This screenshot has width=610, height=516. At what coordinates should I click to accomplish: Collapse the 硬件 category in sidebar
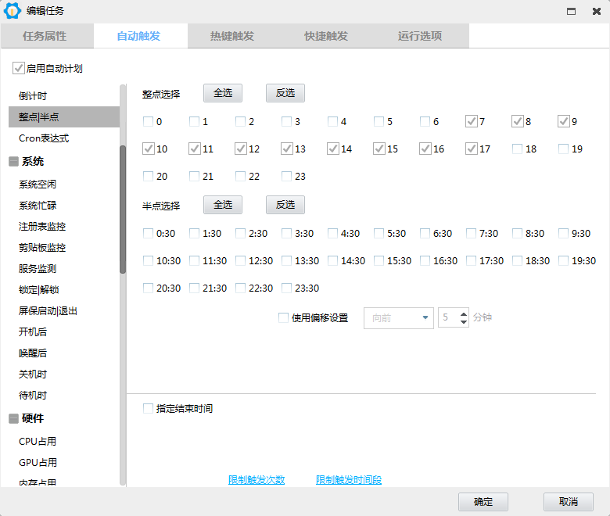click(x=13, y=418)
